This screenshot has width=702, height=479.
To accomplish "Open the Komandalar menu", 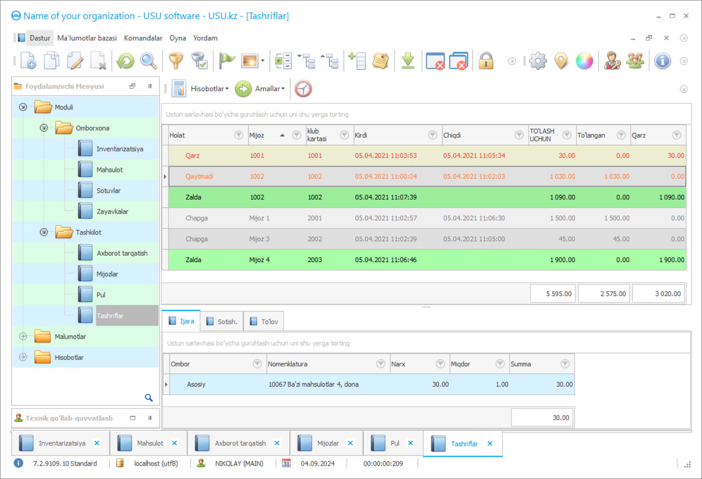I will pyautogui.click(x=143, y=38).
